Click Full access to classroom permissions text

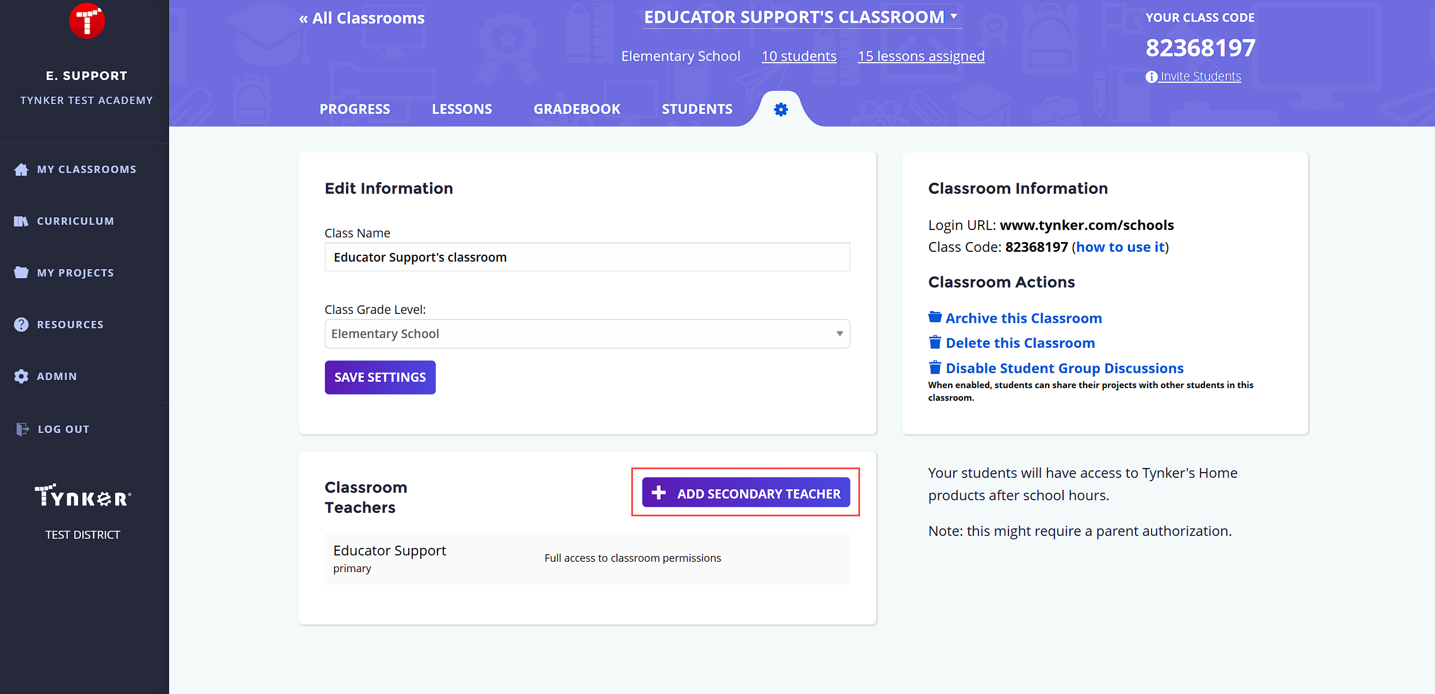(x=632, y=558)
